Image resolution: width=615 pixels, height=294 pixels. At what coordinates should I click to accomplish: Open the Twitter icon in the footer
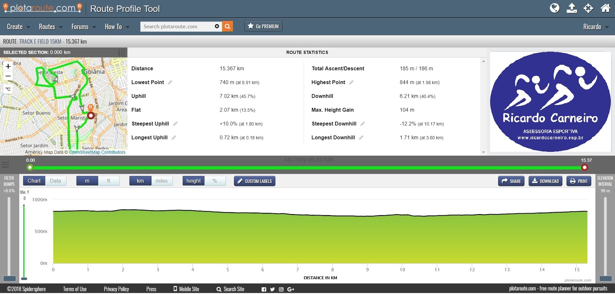[x=273, y=289]
